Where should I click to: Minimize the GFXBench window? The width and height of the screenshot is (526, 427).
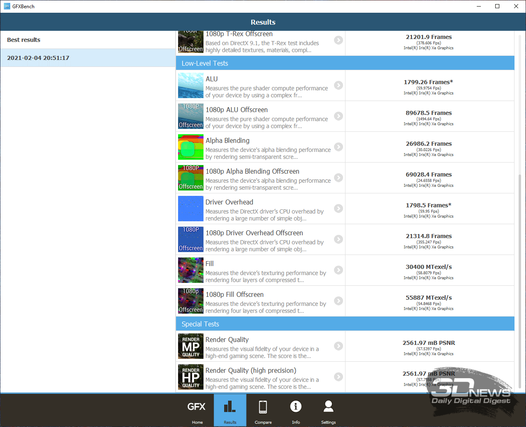pyautogui.click(x=479, y=6)
